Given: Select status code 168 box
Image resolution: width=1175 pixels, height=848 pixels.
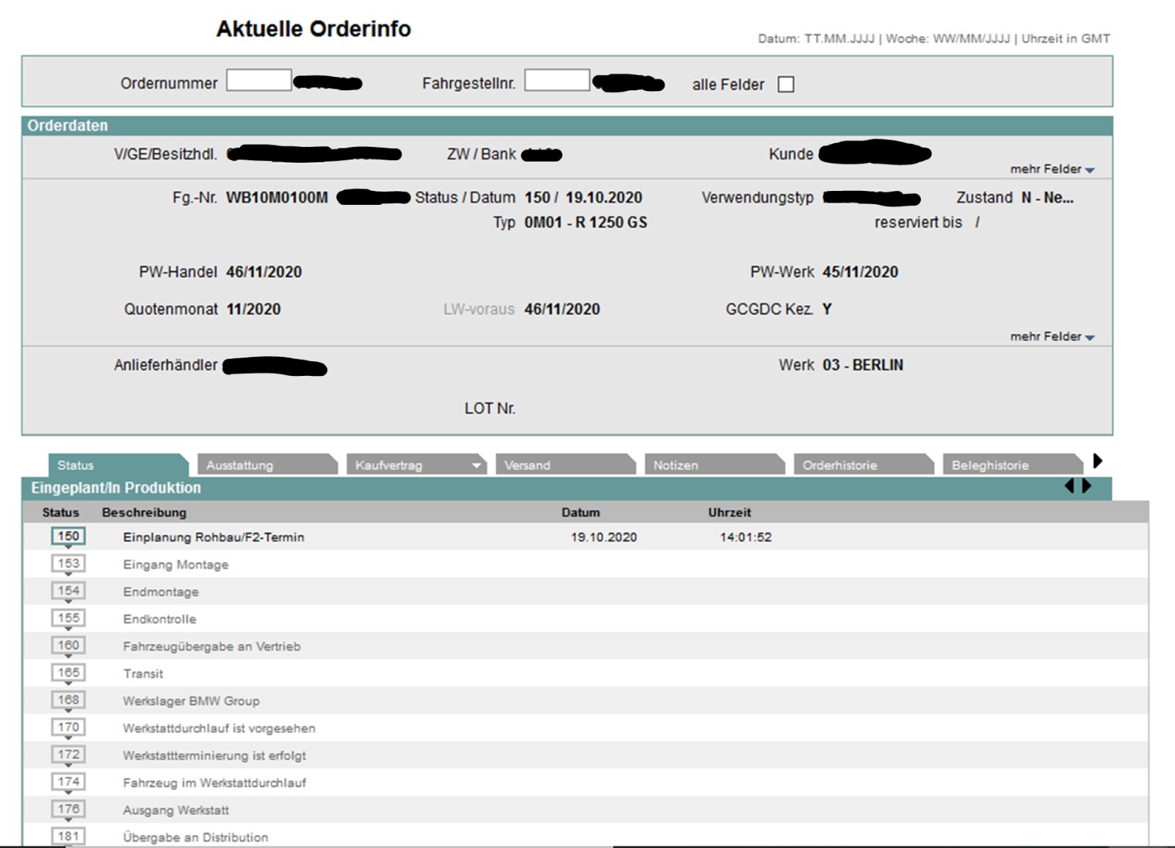Looking at the screenshot, I should click(x=68, y=700).
